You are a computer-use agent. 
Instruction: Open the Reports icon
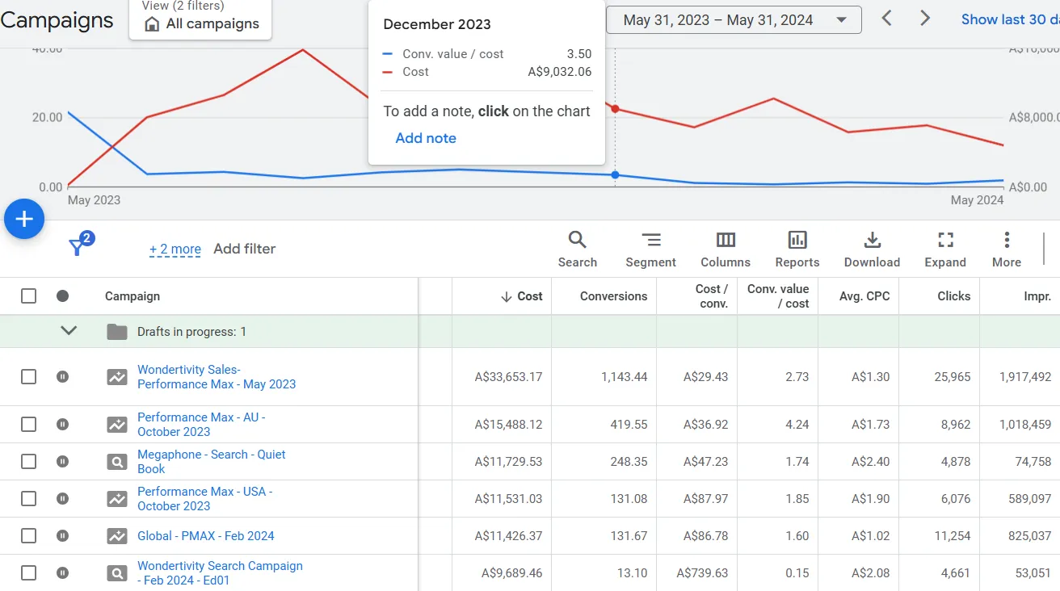coord(797,241)
